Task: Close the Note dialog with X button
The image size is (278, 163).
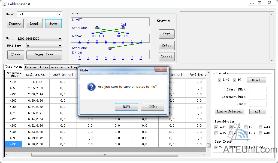Action: tap(161, 69)
